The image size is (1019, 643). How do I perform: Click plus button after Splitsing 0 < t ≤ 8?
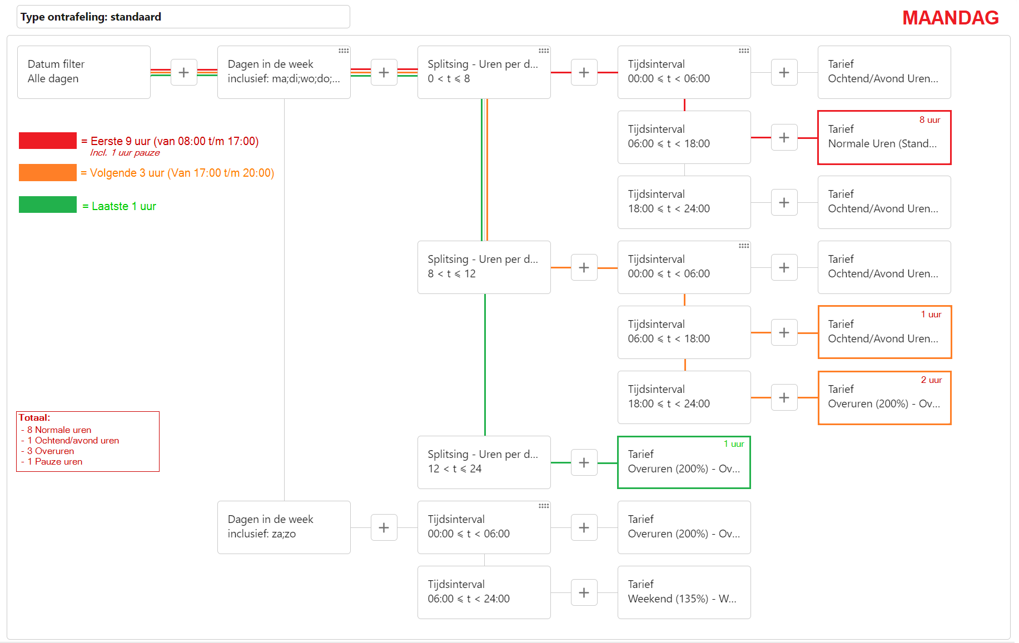584,72
